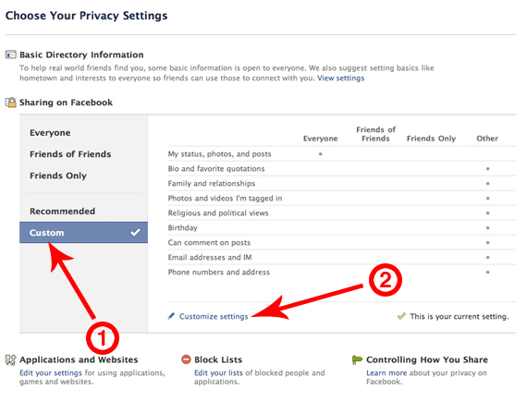Open the Customize settings link

(x=214, y=316)
